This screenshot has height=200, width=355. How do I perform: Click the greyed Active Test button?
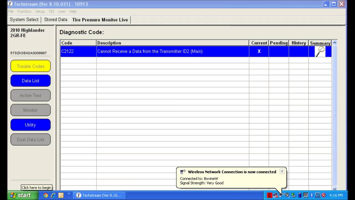pyautogui.click(x=31, y=96)
